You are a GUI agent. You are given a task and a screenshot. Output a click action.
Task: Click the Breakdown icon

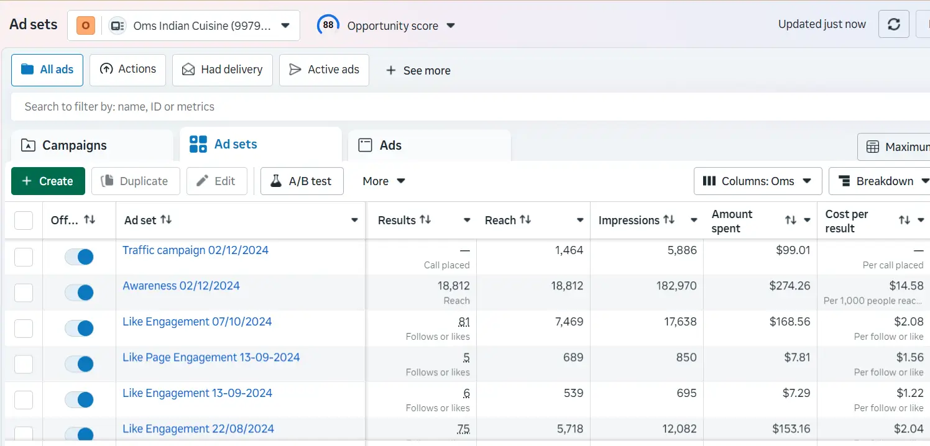coord(844,181)
